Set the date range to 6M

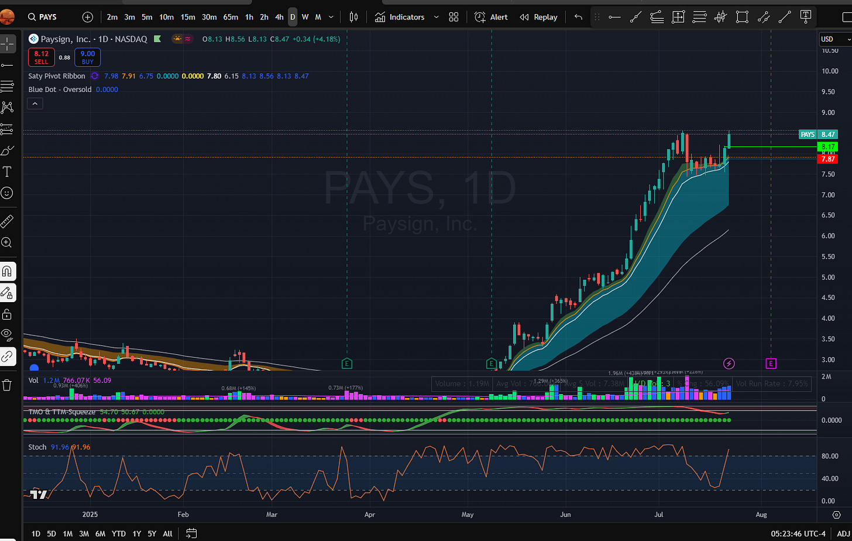tap(100, 533)
